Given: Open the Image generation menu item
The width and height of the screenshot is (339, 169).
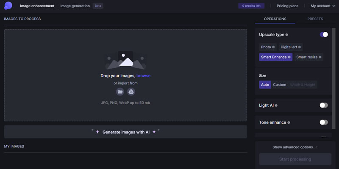Looking at the screenshot, I should click(75, 6).
